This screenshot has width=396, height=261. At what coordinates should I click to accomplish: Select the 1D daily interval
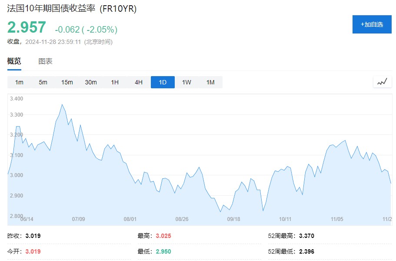[x=163, y=82]
